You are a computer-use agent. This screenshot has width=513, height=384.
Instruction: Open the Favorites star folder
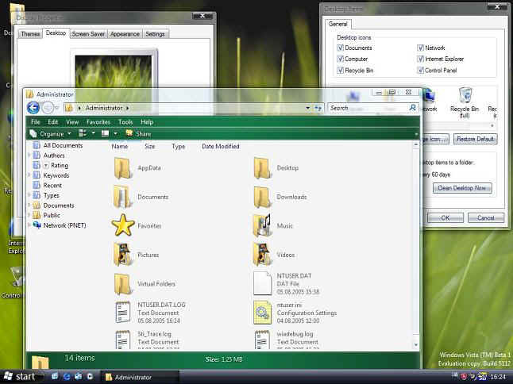(123, 225)
